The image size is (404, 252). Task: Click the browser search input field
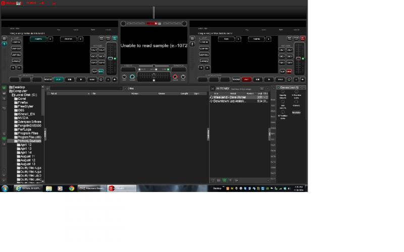pyautogui.click(x=86, y=88)
